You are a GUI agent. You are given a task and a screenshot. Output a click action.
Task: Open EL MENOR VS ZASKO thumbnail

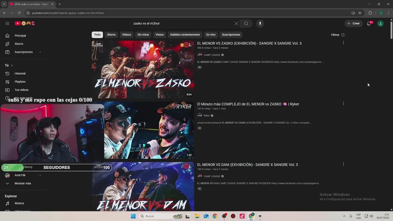point(143,69)
